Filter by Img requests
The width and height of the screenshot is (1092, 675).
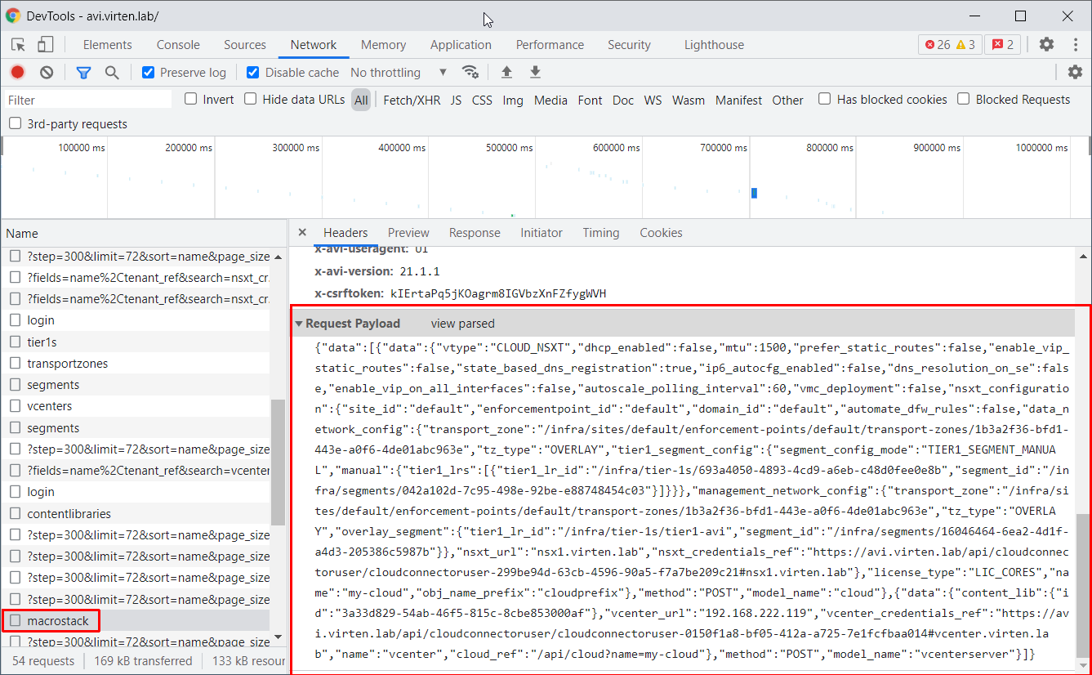(x=513, y=100)
